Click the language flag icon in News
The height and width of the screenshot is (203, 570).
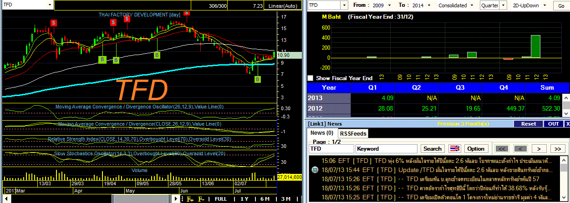455,149
